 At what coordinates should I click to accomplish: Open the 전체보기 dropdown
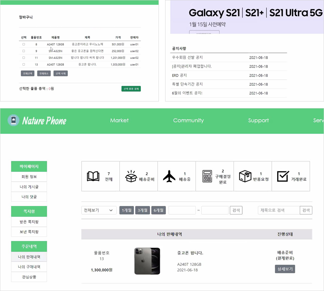(99, 210)
